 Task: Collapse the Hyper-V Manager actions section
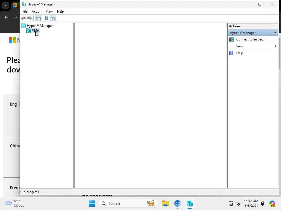[x=275, y=33]
